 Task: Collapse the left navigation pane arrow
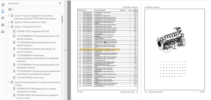pyautogui.click(x=66, y=50)
